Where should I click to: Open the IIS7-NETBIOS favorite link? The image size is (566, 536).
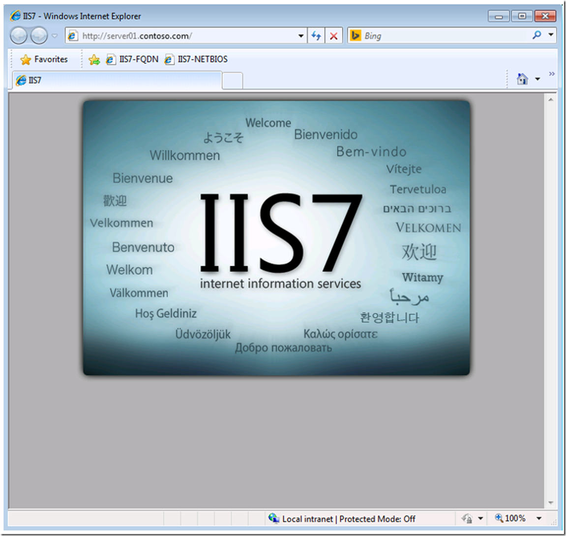pos(196,59)
